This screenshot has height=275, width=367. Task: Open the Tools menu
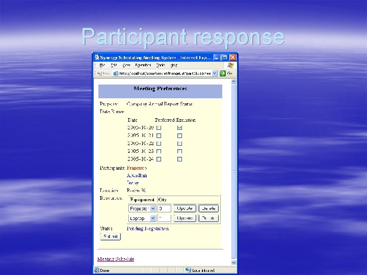click(161, 65)
